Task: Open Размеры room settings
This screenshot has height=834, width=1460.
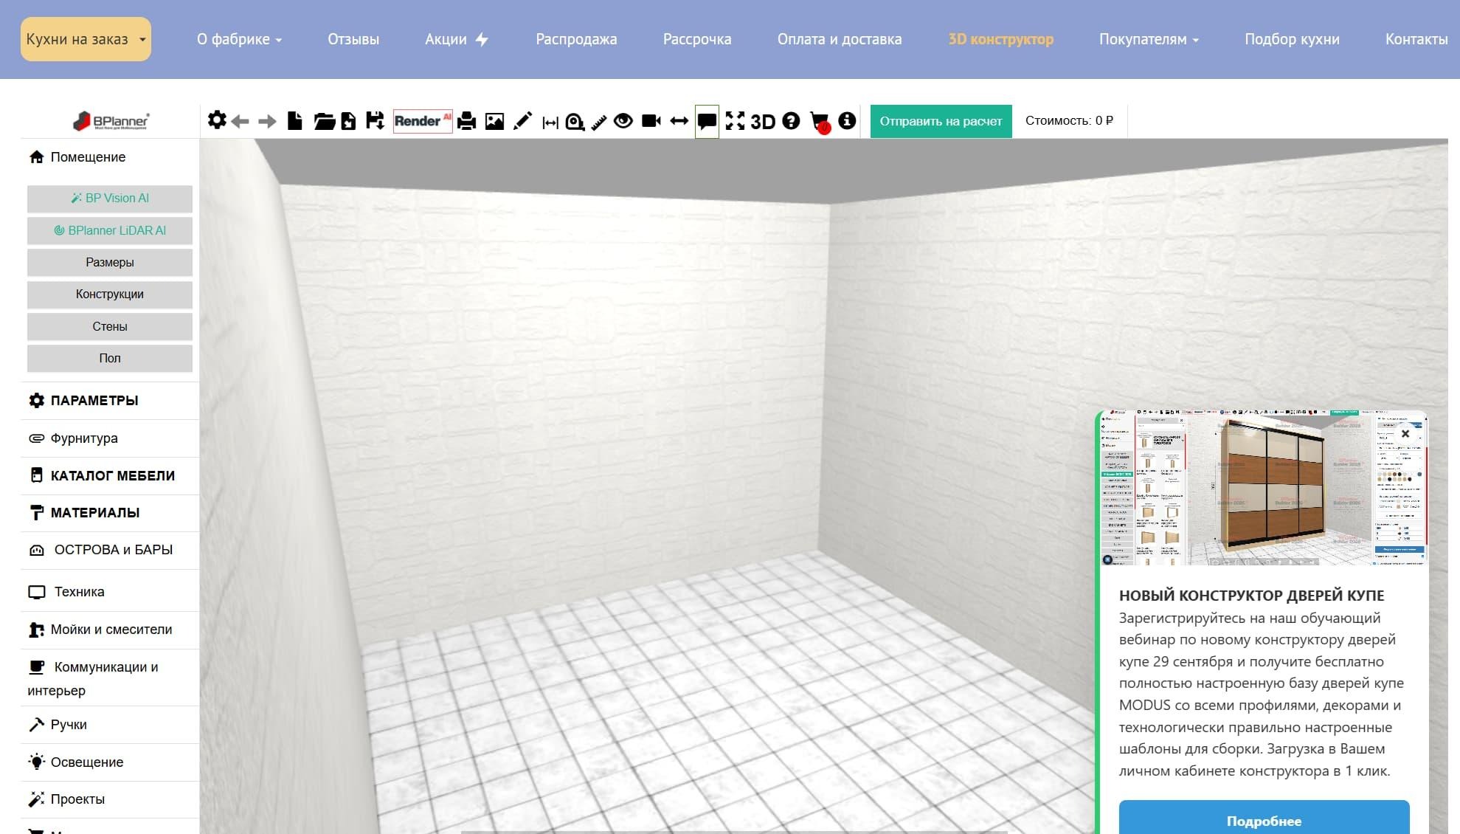Action: click(110, 262)
